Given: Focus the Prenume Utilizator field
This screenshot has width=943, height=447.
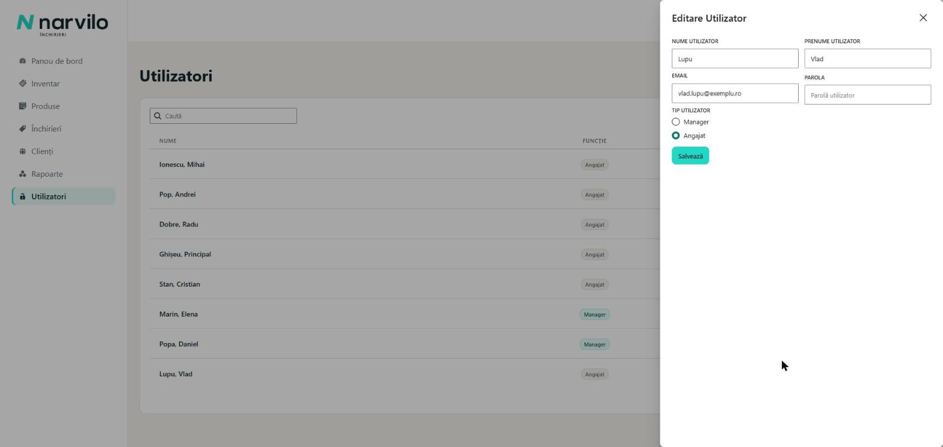Looking at the screenshot, I should [868, 59].
